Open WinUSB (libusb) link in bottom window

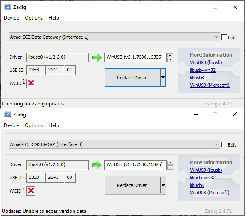click(206, 170)
